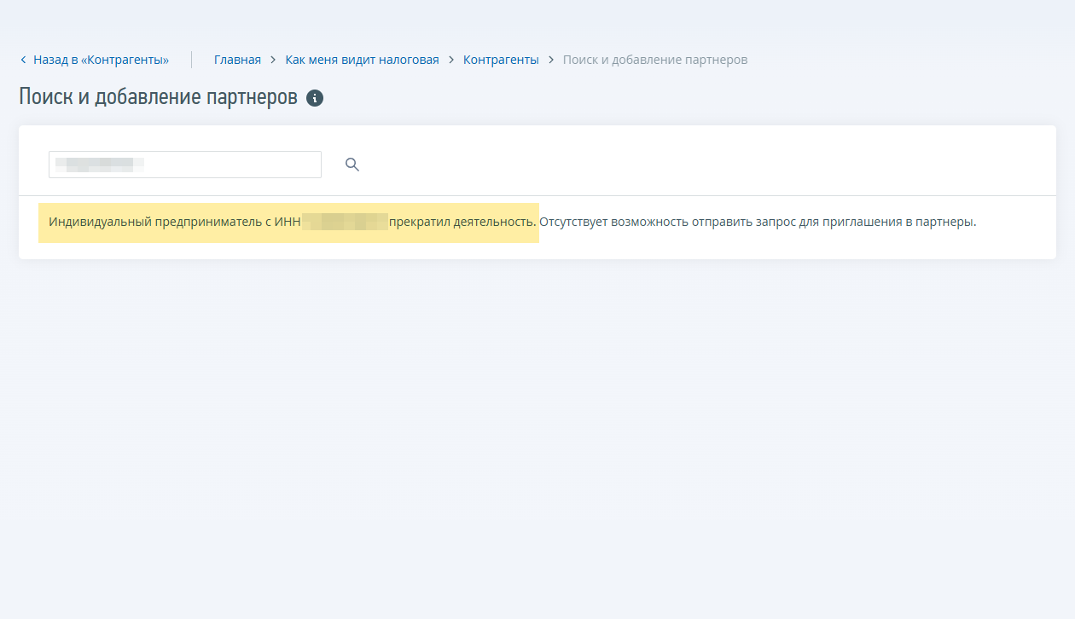
Task: Open the «Главная» breadcrumb
Action: [x=237, y=60]
